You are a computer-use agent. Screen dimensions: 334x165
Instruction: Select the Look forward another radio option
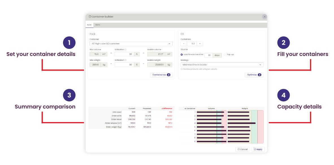(x=182, y=55)
